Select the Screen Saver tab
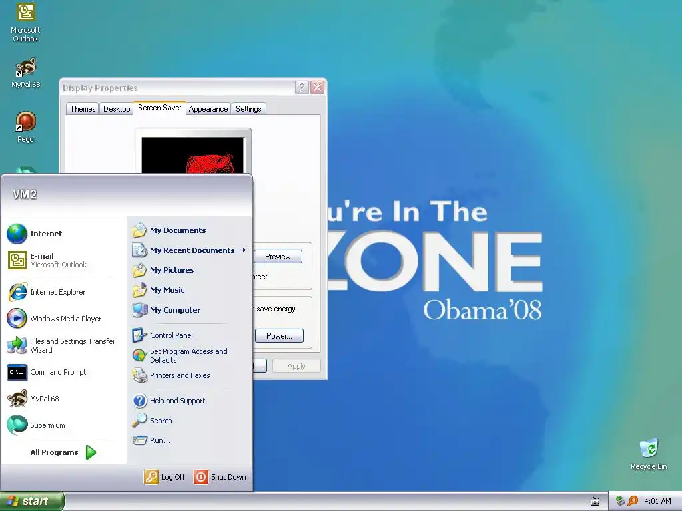The width and height of the screenshot is (682, 511). click(x=160, y=108)
